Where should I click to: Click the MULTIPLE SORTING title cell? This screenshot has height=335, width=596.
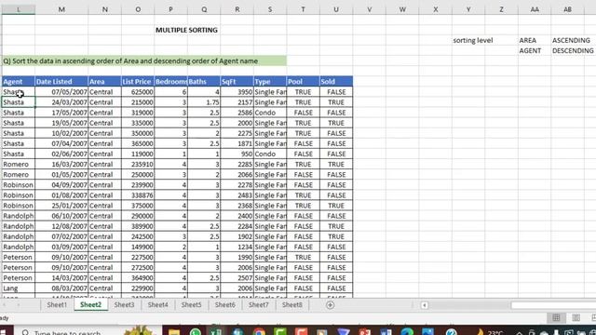click(x=186, y=30)
